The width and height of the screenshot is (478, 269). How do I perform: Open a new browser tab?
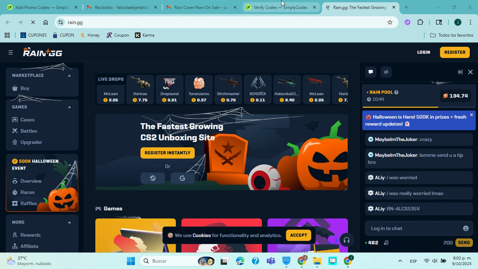tap(406, 7)
